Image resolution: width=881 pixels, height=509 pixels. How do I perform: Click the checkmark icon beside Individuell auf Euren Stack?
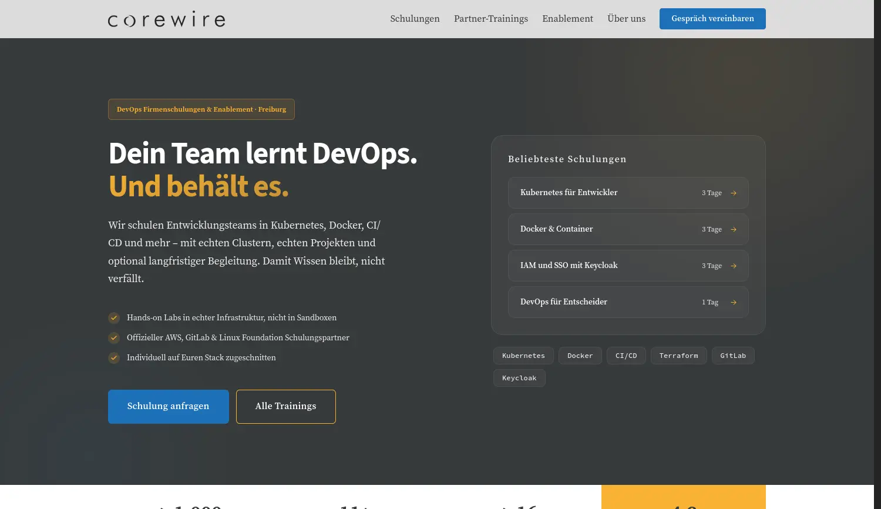(x=114, y=358)
